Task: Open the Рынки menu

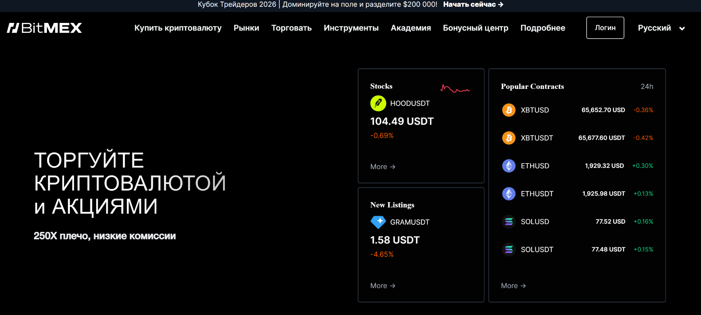Action: pyautogui.click(x=246, y=28)
